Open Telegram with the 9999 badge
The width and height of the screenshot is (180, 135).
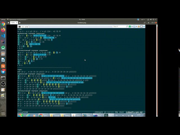point(3,72)
